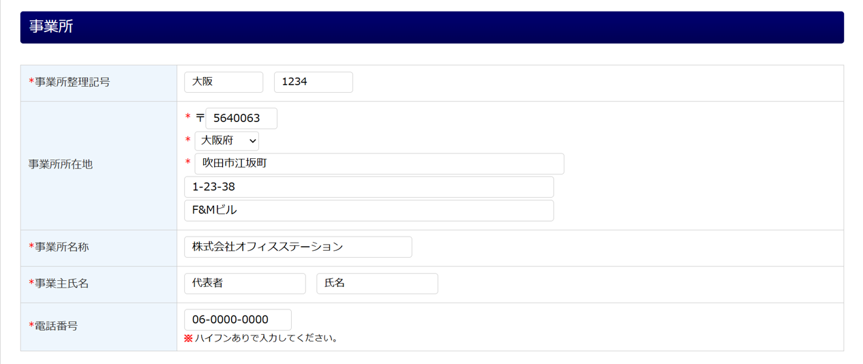863x364 pixels.
Task: Click the 事業所名称 row label
Action: click(61, 247)
